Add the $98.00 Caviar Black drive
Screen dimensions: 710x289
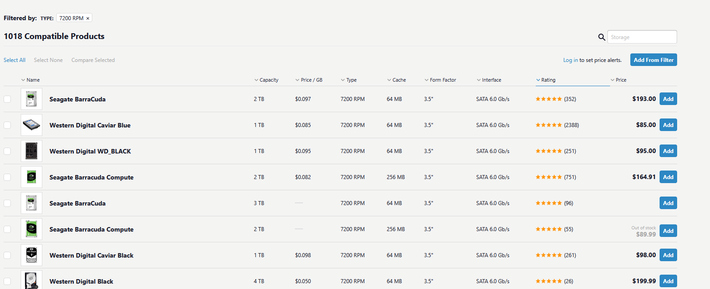click(x=668, y=255)
